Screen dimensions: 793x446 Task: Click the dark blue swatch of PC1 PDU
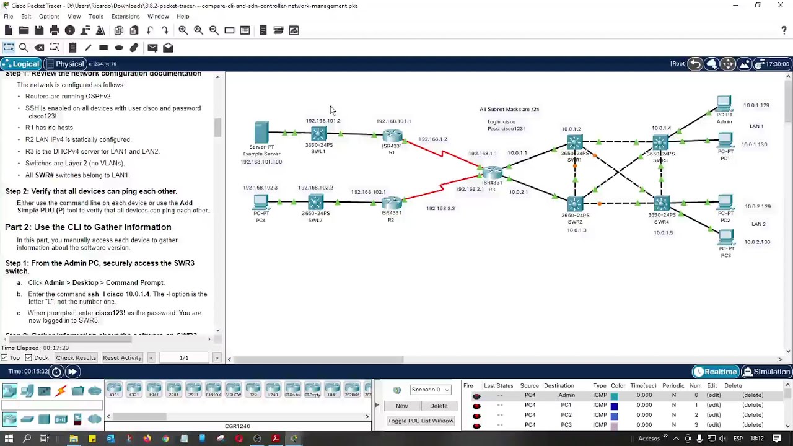coord(614,406)
